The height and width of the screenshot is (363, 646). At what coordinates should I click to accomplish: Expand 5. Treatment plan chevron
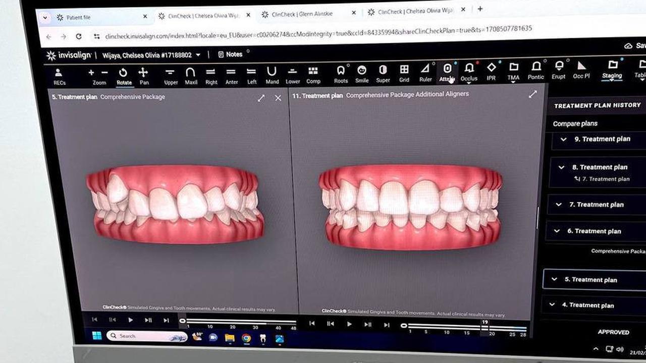(x=554, y=279)
